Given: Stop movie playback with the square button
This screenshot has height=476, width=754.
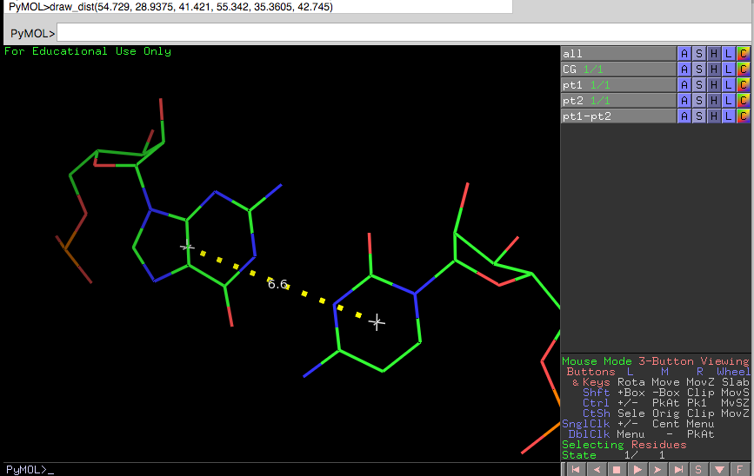Looking at the screenshot, I should 617,469.
